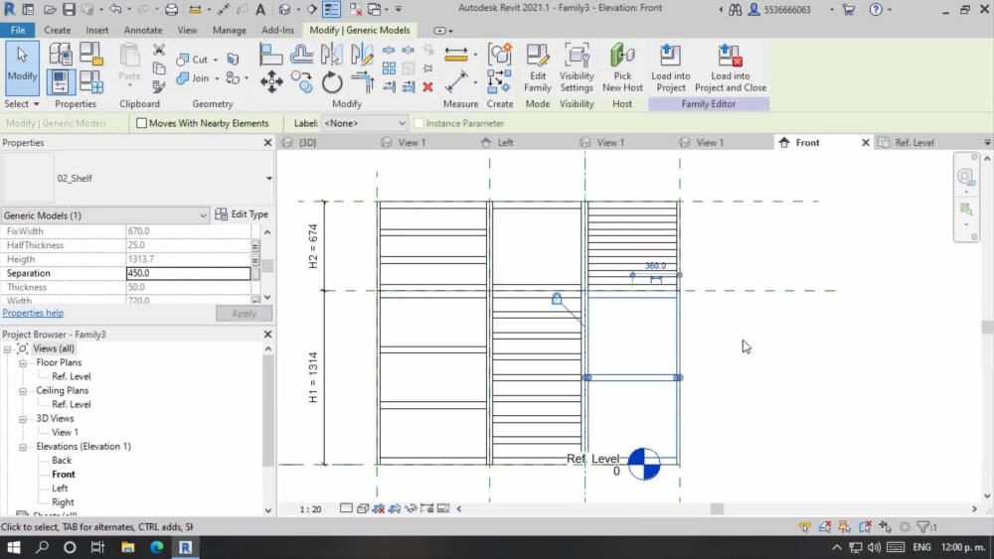The width and height of the screenshot is (994, 559).
Task: Click the Mirror Pick Axis tool
Action: [x=331, y=55]
